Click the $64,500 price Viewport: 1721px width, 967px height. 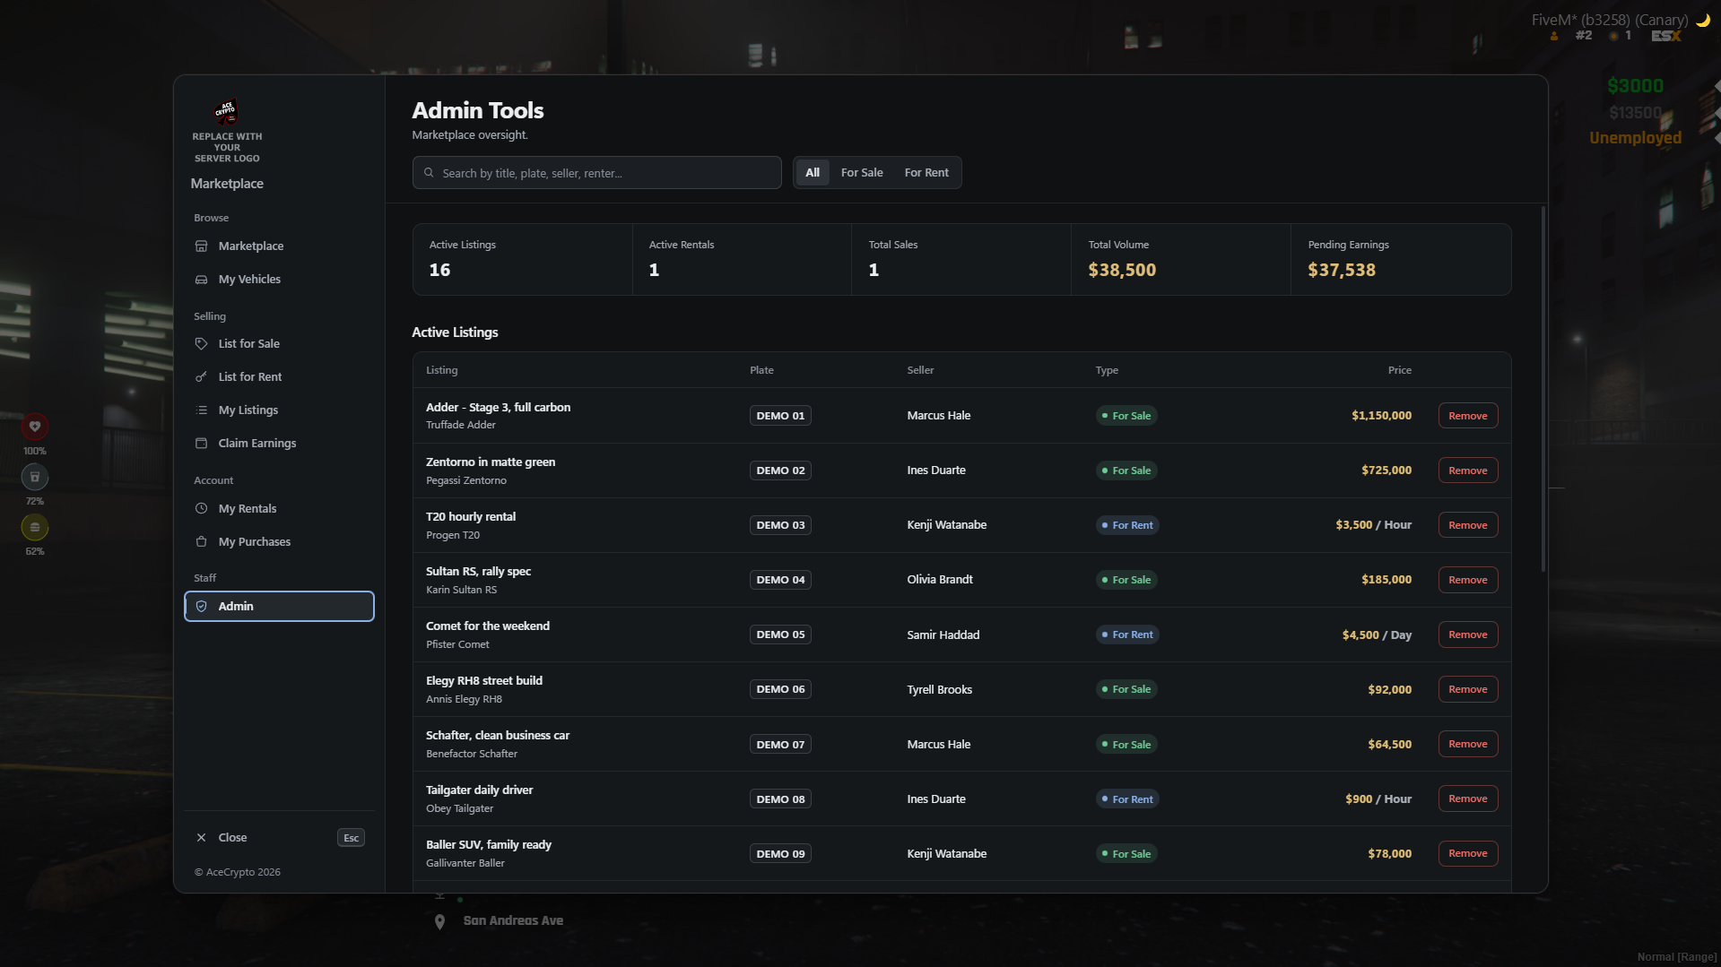coord(1389,744)
